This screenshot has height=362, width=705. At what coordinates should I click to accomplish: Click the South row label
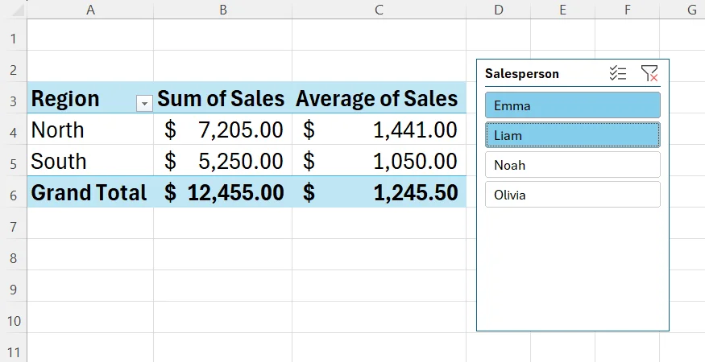[90, 161]
